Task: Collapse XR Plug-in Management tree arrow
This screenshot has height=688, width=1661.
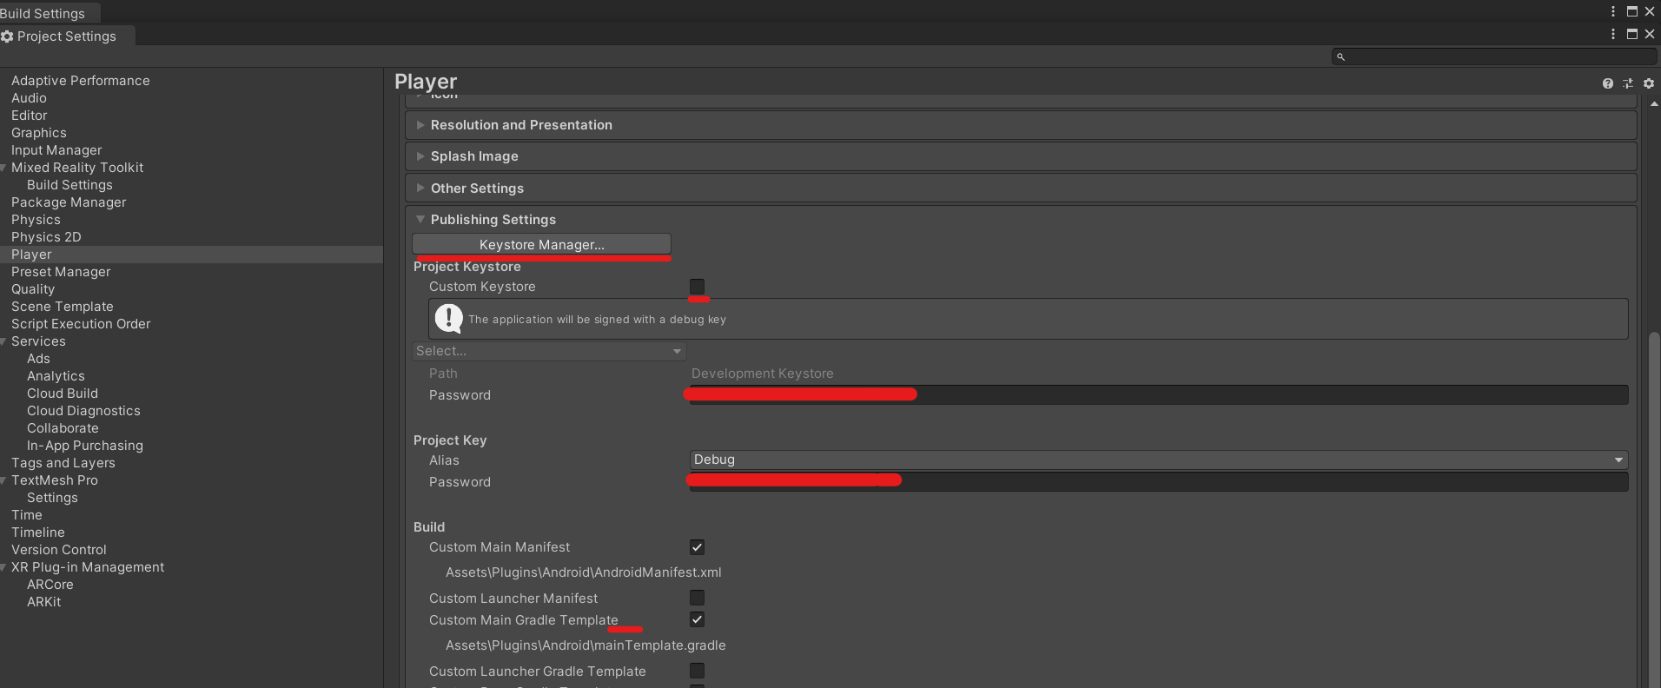Action: [x=4, y=567]
